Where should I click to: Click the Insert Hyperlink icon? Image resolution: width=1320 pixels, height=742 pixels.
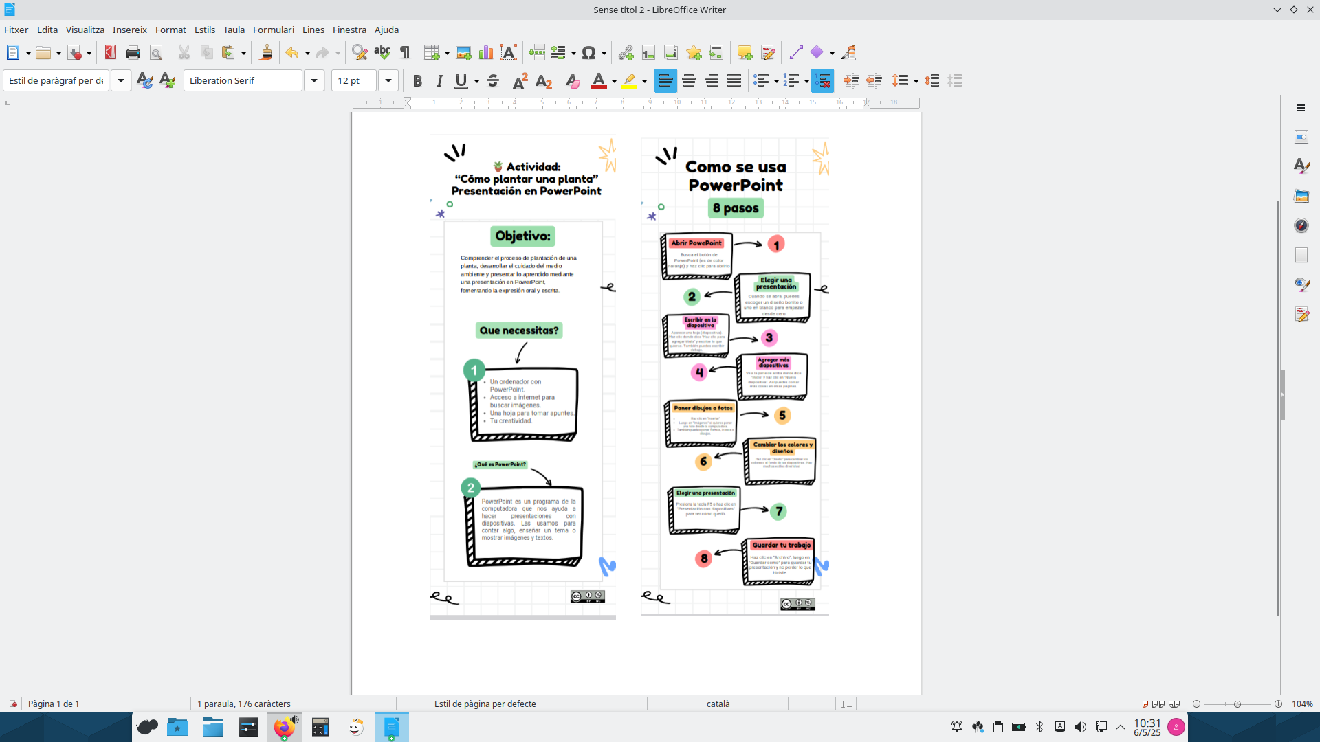(626, 53)
